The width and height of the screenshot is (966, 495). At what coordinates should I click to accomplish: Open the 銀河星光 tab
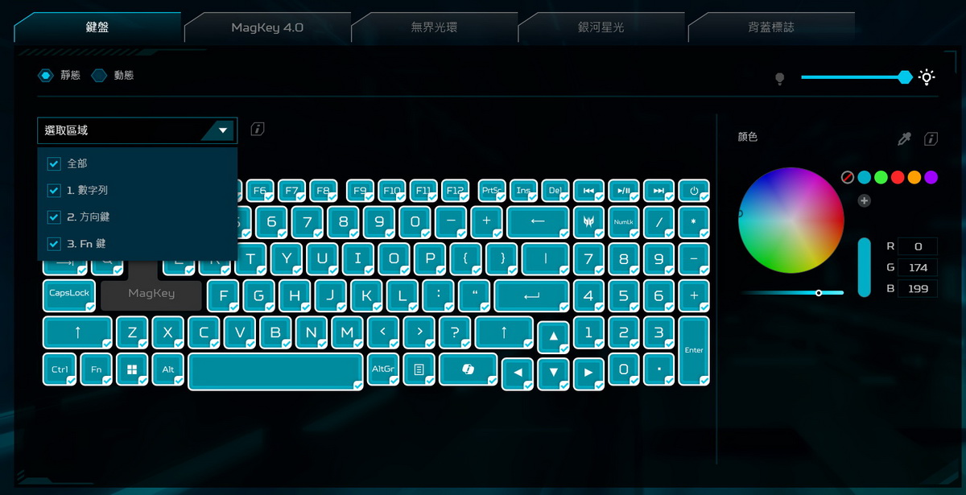point(601,27)
